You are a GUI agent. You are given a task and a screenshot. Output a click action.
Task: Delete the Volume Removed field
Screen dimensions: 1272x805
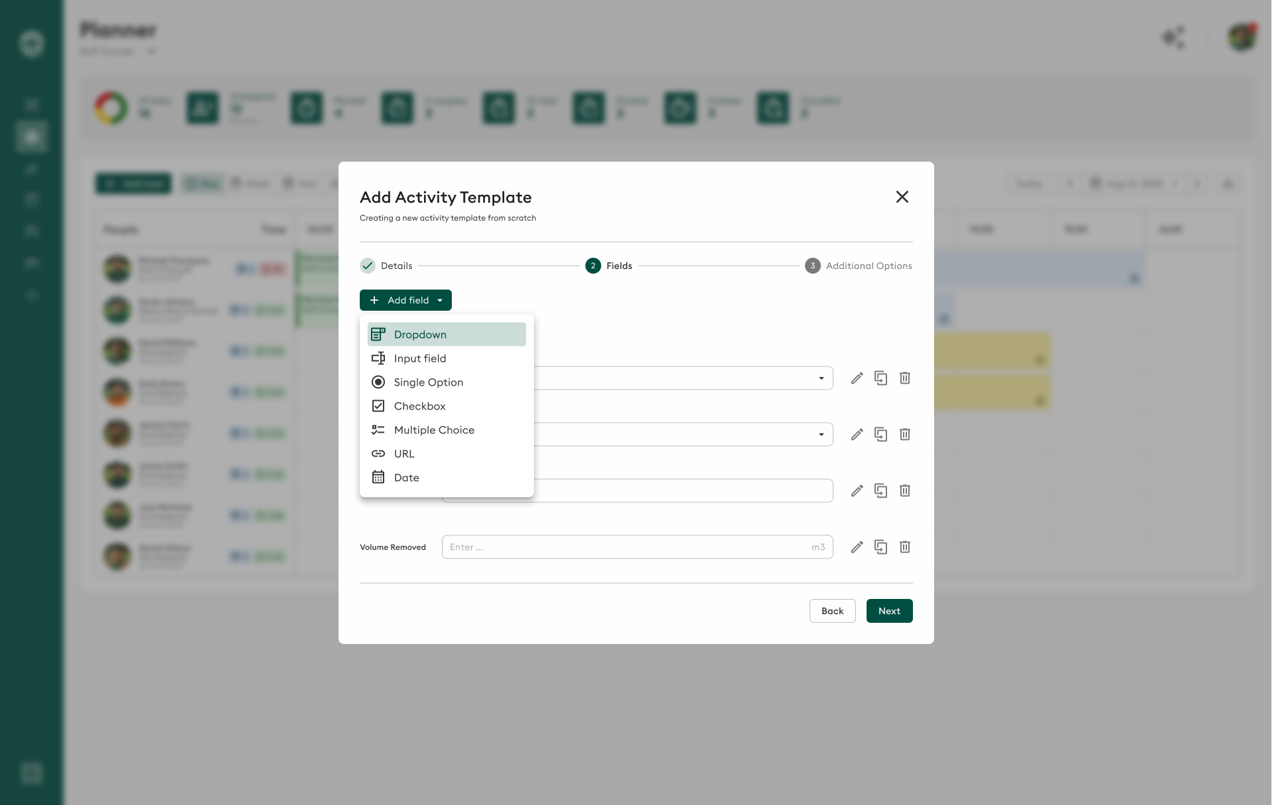(x=904, y=547)
